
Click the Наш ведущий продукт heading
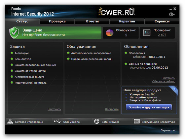coord(142,90)
